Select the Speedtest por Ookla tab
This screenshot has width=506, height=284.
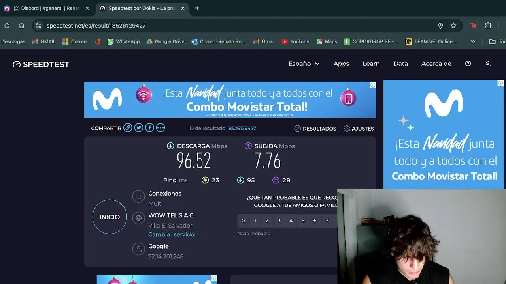click(142, 8)
